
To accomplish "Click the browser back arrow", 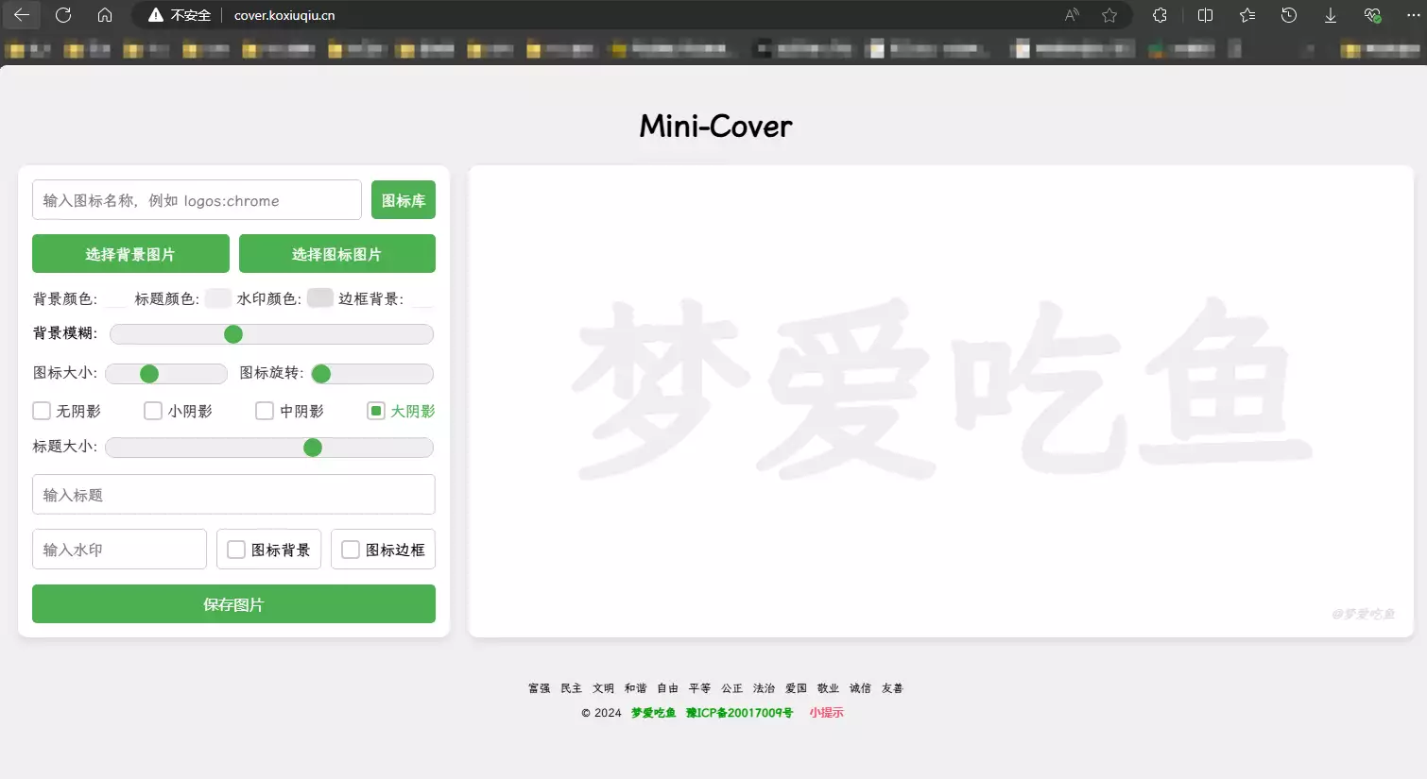I will point(22,15).
